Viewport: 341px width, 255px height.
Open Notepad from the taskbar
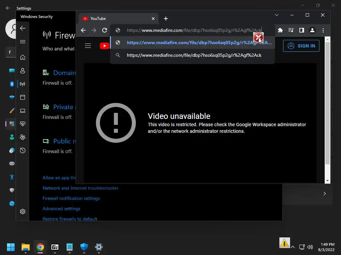point(69,247)
